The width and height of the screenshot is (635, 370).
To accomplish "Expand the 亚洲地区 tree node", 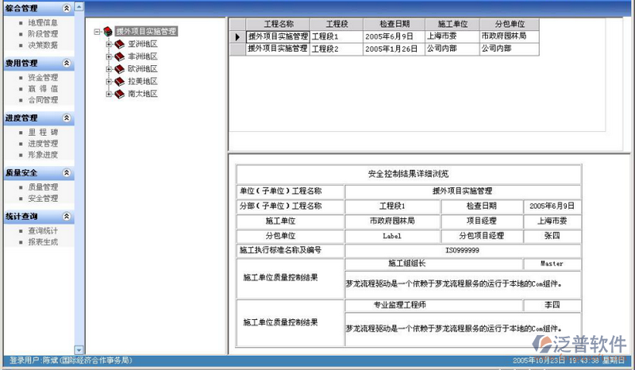I will pos(109,44).
